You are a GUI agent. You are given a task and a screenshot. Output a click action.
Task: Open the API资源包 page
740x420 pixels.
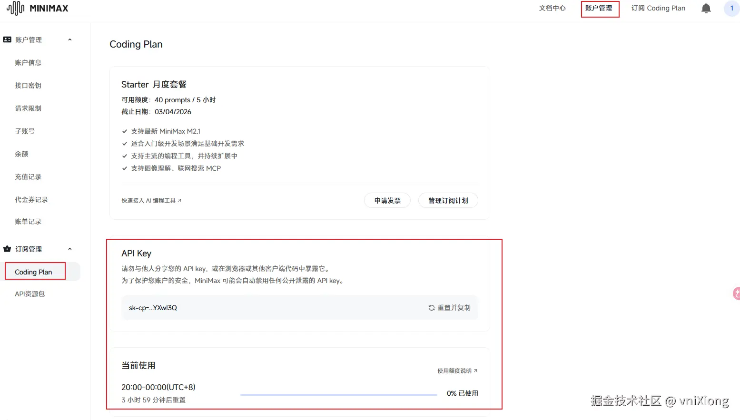[30, 293]
